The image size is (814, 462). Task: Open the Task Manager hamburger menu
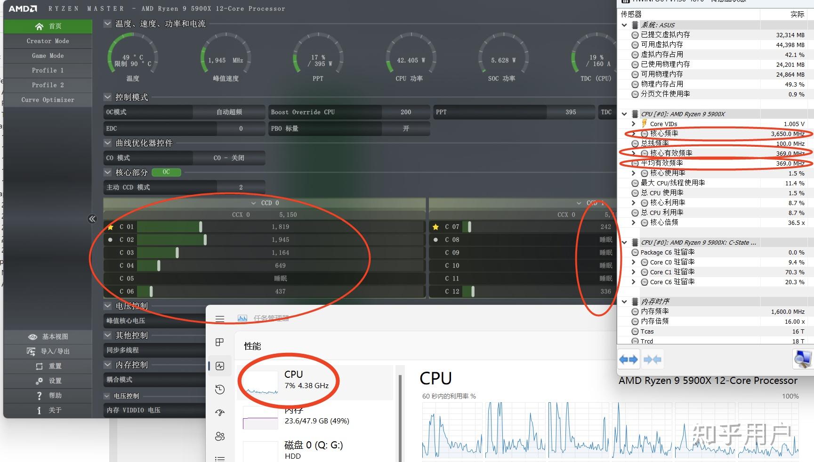(x=220, y=319)
